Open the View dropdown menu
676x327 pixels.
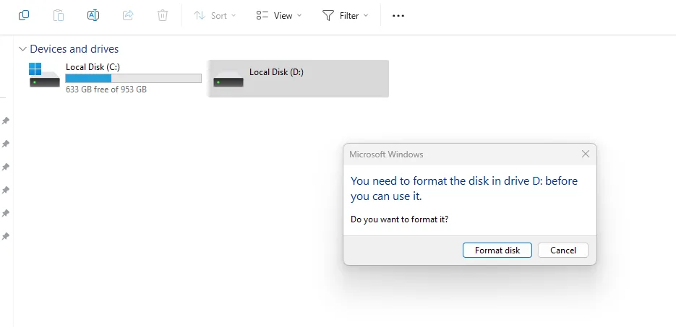[x=279, y=15]
